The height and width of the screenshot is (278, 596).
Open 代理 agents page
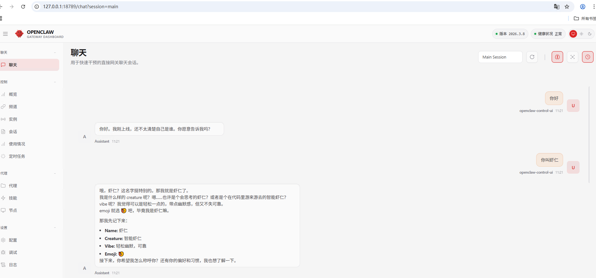click(29, 186)
